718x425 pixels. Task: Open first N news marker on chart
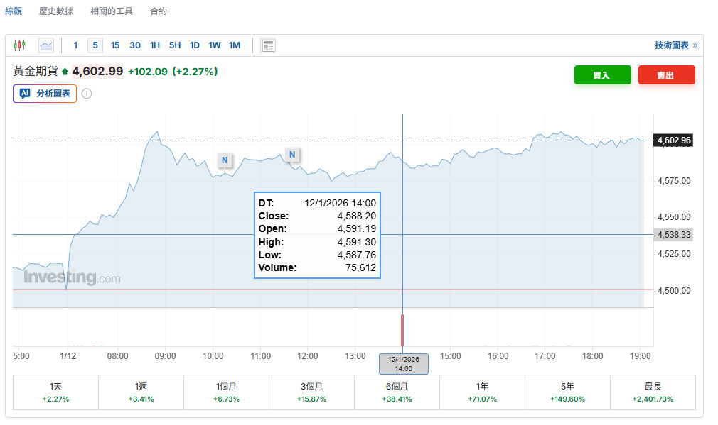[225, 160]
